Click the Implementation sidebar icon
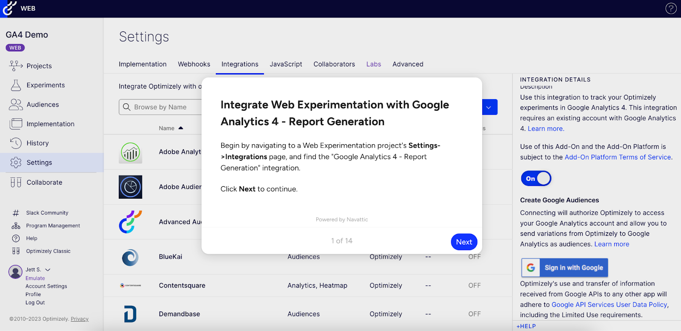This screenshot has height=331, width=681. (16, 124)
